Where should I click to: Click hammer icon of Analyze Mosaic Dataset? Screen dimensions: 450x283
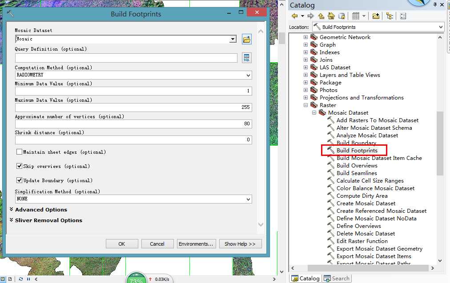click(331, 135)
